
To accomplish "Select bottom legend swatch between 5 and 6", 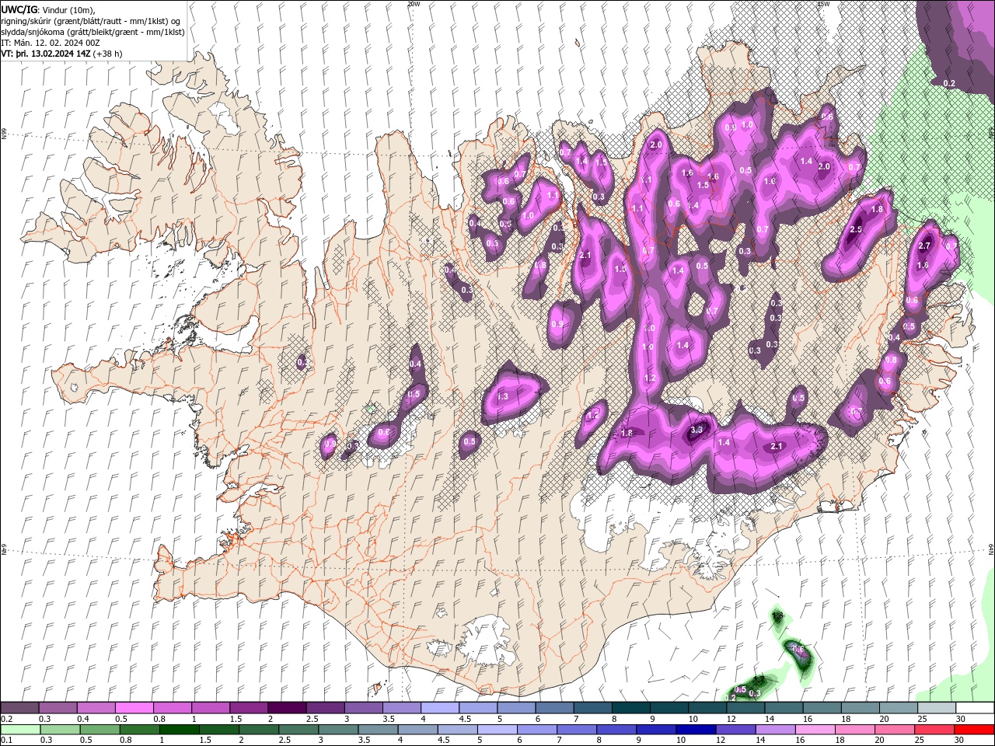I will click(496, 730).
